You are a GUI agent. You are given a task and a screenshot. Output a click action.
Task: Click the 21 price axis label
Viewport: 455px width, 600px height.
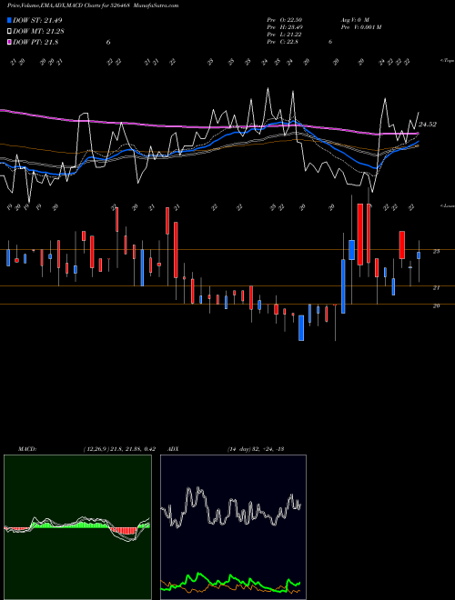tap(436, 288)
